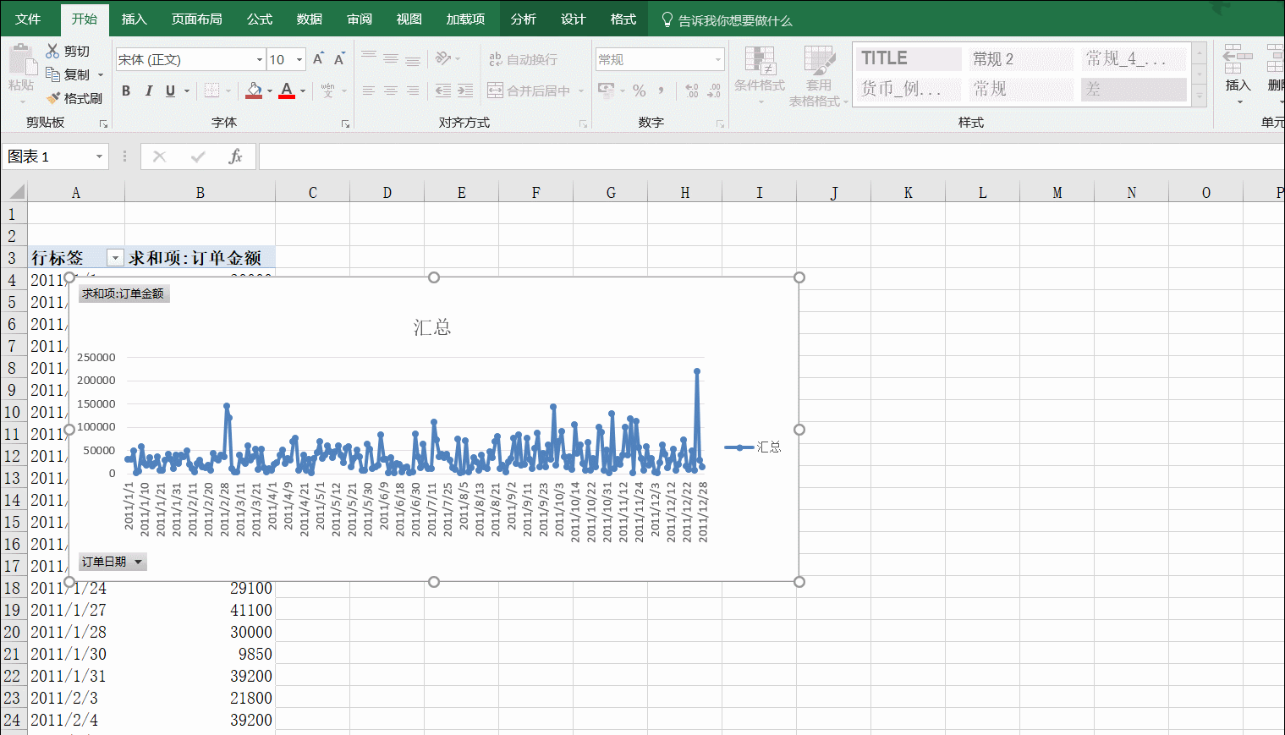Select the 常规 2 cell style

tap(1021, 58)
